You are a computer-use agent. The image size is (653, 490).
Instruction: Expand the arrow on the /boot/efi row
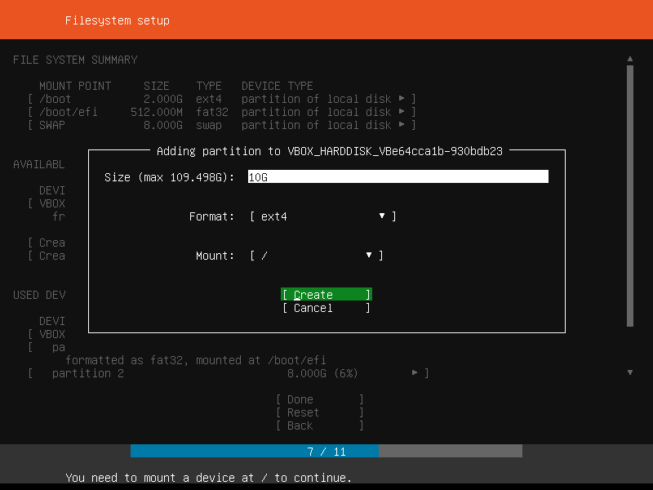click(402, 111)
